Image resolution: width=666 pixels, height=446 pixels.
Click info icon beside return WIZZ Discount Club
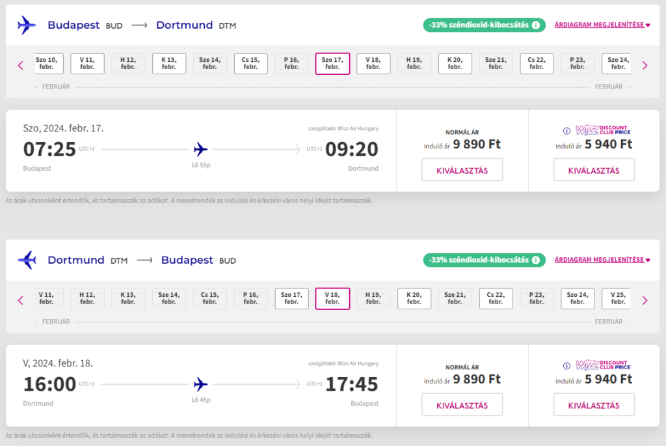point(566,365)
